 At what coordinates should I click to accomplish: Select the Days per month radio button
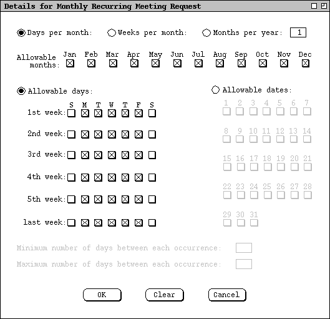click(21, 32)
